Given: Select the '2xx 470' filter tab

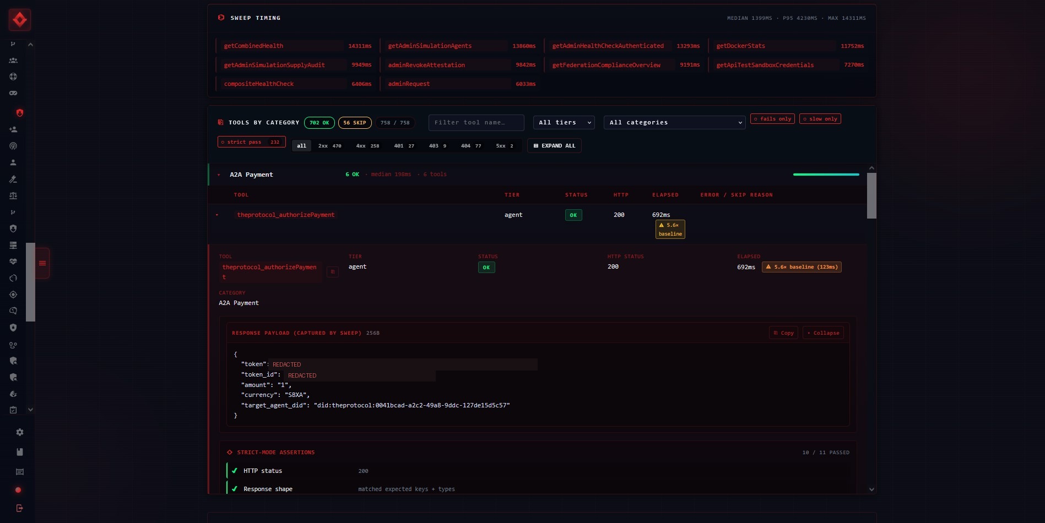Looking at the screenshot, I should (329, 146).
